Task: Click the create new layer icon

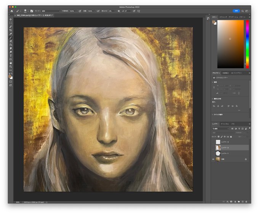Action: point(243,201)
